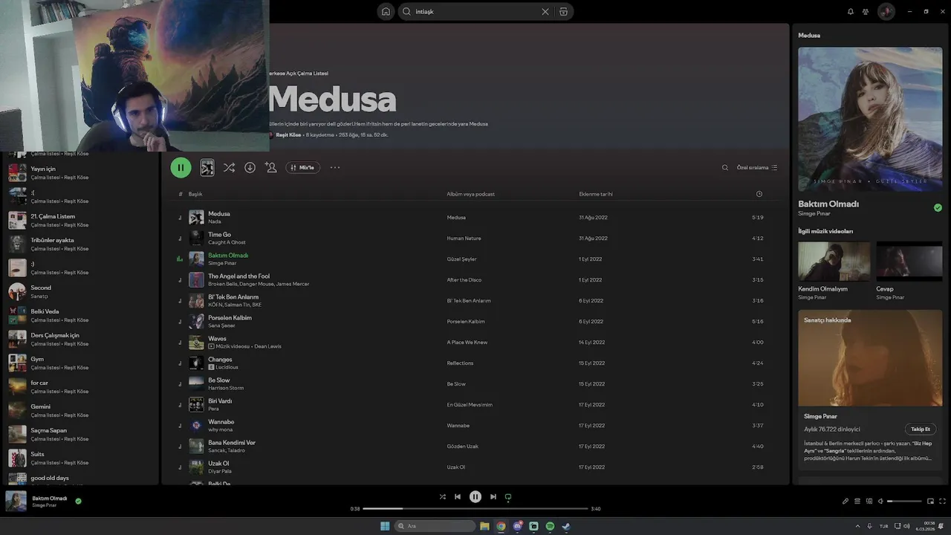Image resolution: width=951 pixels, height=535 pixels.
Task: Open mini player icon
Action: [x=930, y=502]
